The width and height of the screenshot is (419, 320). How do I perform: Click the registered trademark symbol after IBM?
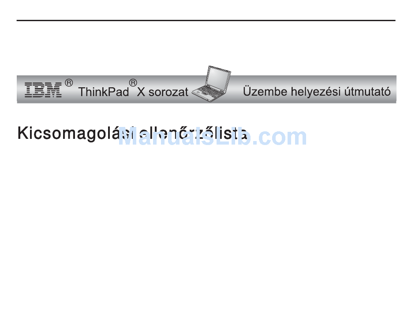tap(69, 83)
